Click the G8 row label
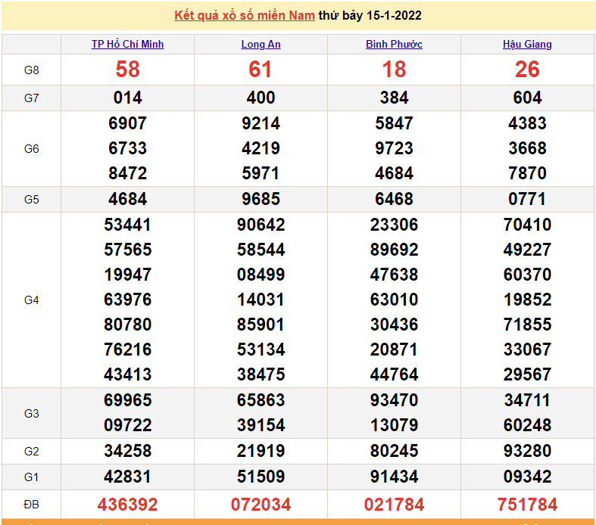The image size is (596, 525). (31, 70)
